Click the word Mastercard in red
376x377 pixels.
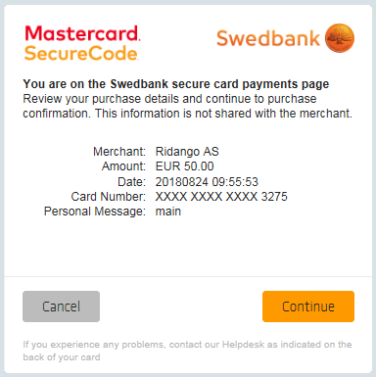(82, 33)
